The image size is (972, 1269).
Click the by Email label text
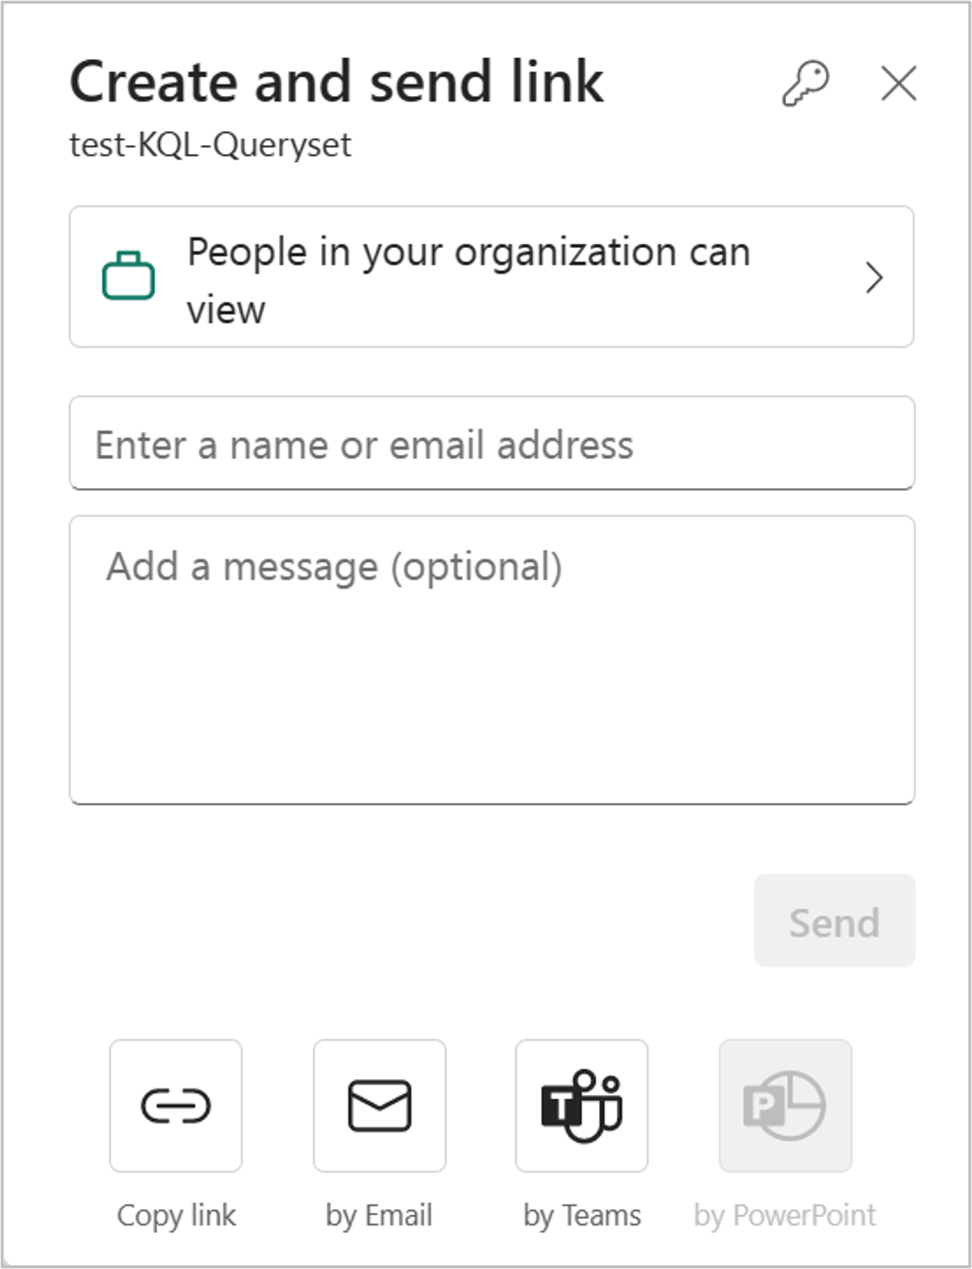pos(379,1215)
